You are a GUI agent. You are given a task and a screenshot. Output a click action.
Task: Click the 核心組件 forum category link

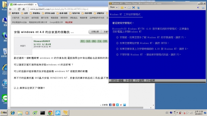25,18
